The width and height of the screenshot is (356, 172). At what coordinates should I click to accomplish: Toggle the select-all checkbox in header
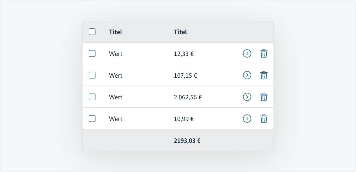(92, 32)
